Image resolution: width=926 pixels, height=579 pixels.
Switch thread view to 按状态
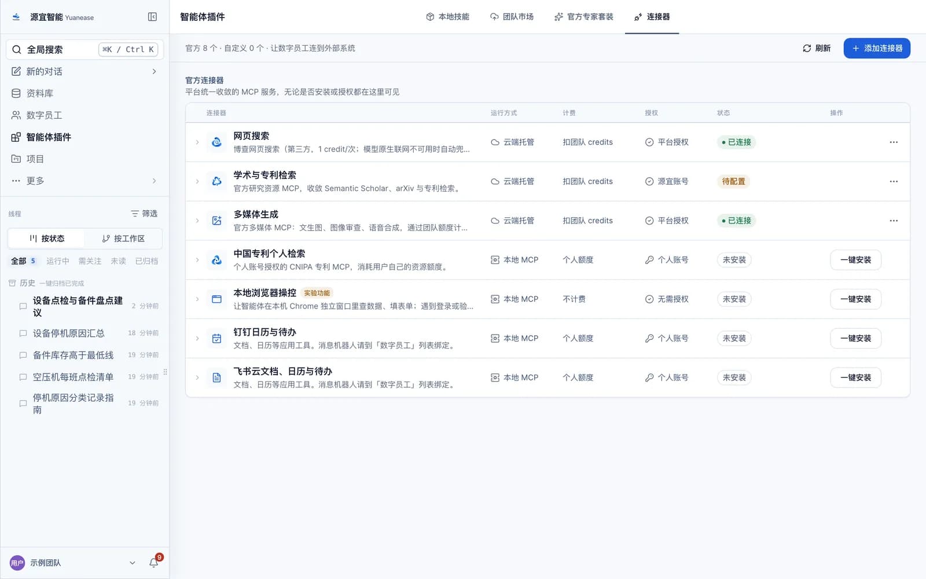46,239
